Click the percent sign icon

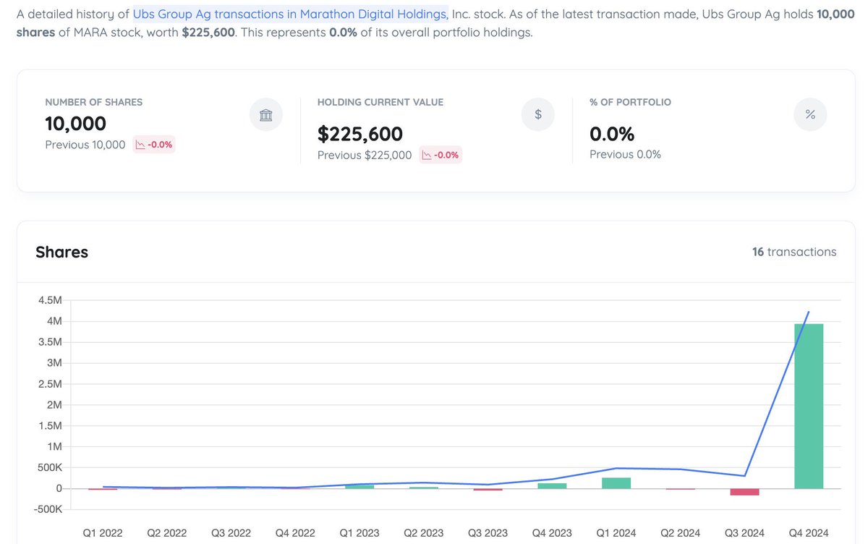coord(810,114)
